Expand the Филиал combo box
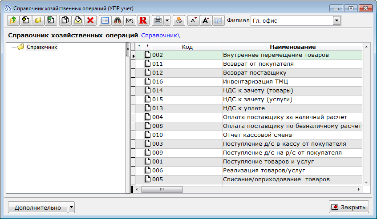 pos(336,20)
